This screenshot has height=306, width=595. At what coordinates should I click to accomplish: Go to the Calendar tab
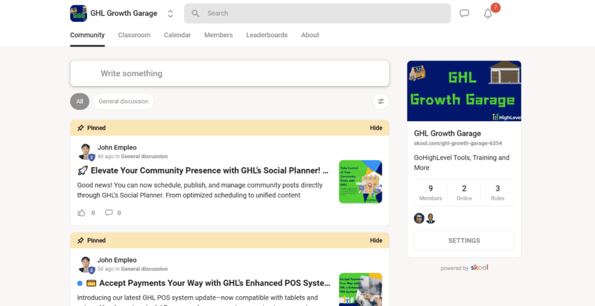coord(177,35)
